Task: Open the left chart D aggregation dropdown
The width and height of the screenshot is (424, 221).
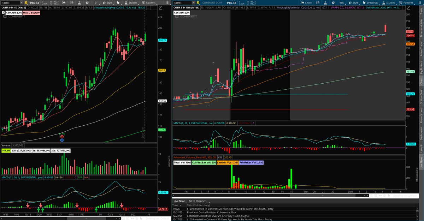Action: click(96, 3)
